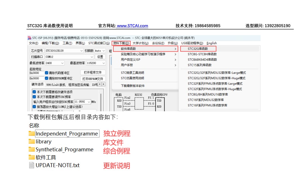The height and width of the screenshot is (177, 303).
Task: Select STC8G-STC8H库函数 menu entry
Action: [x=202, y=54]
